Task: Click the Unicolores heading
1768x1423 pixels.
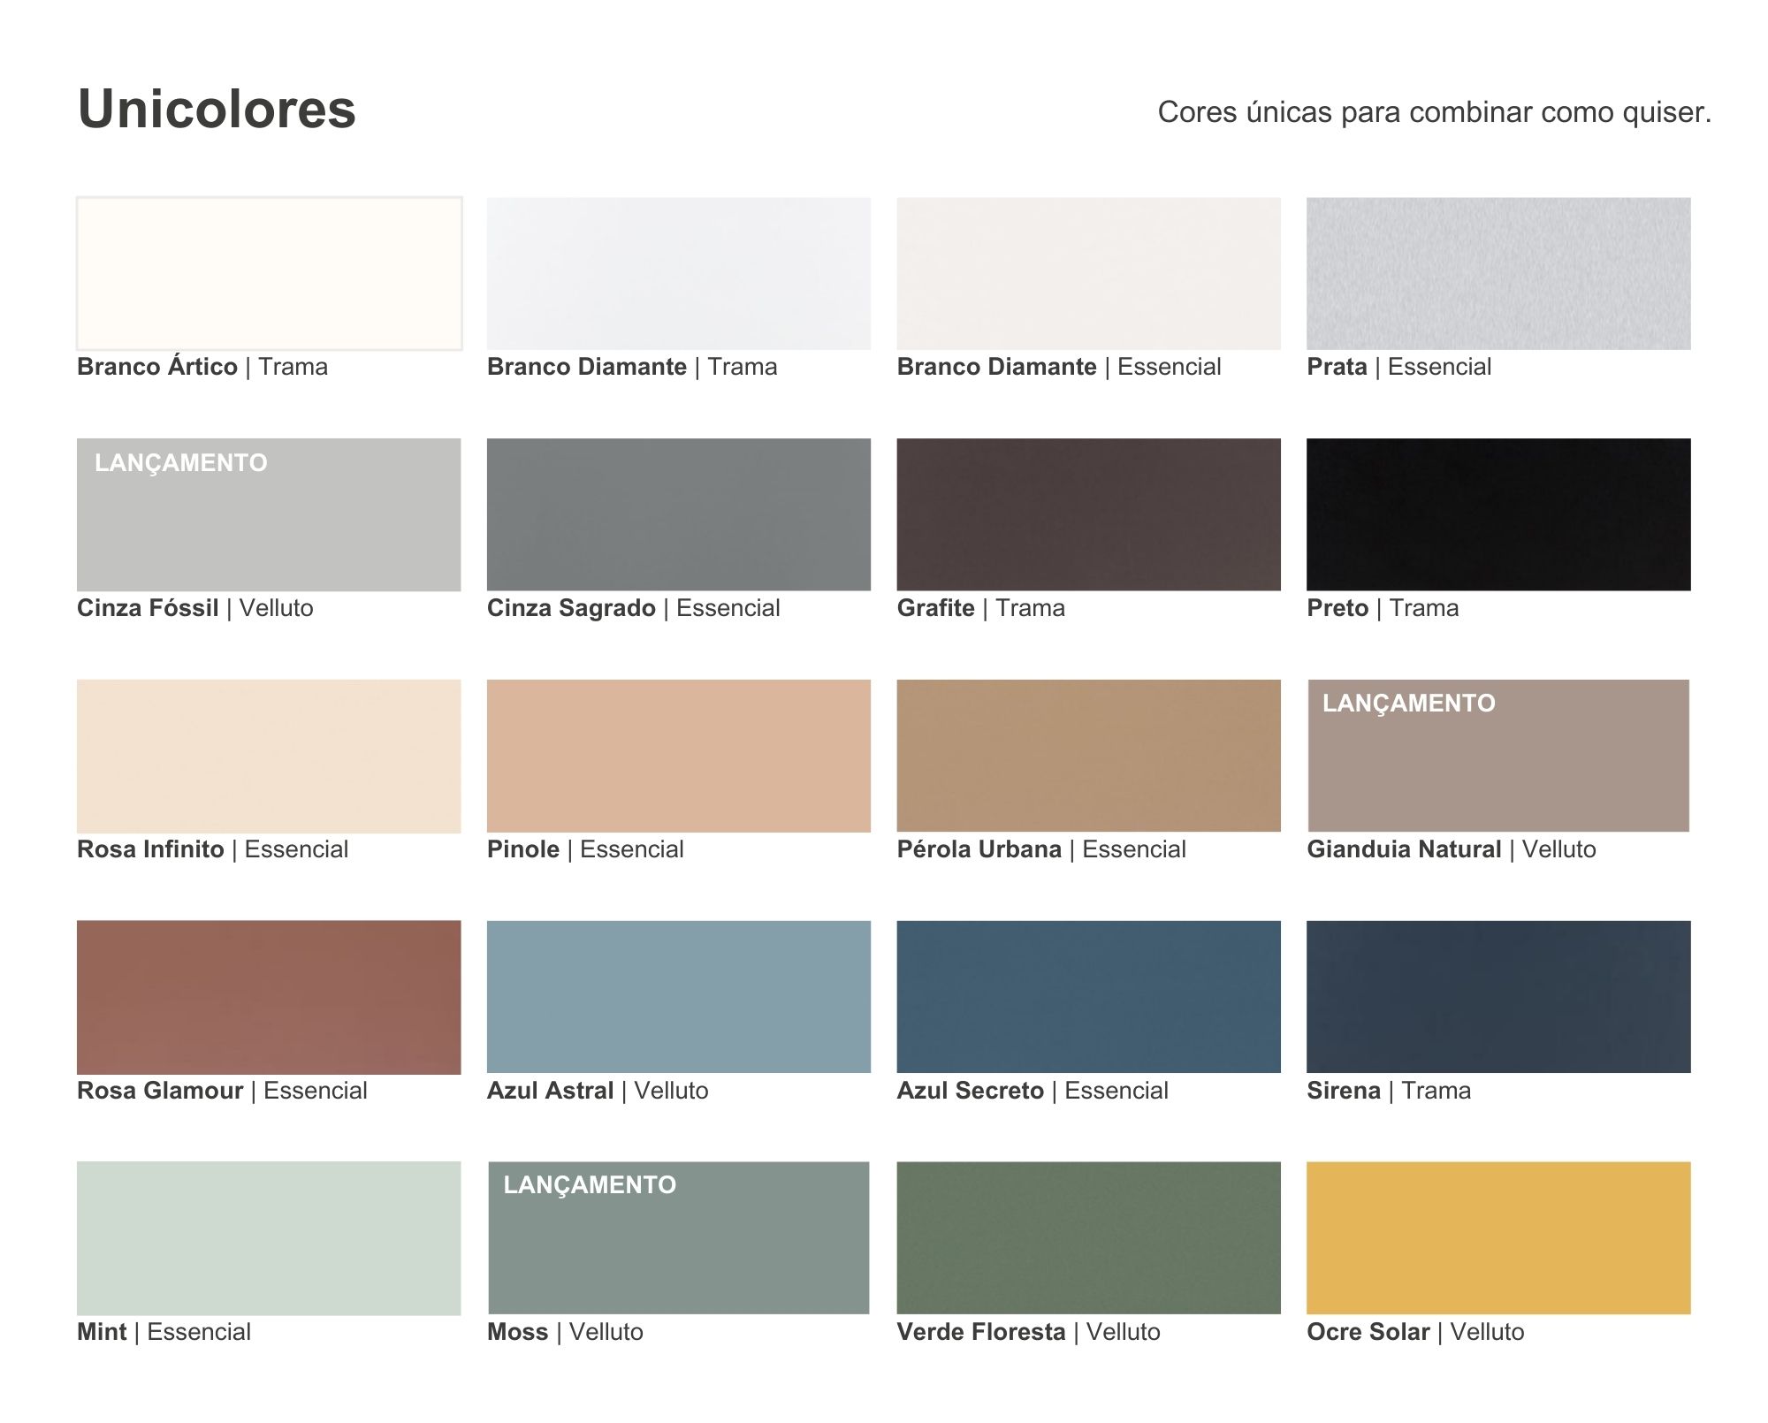Action: (217, 110)
